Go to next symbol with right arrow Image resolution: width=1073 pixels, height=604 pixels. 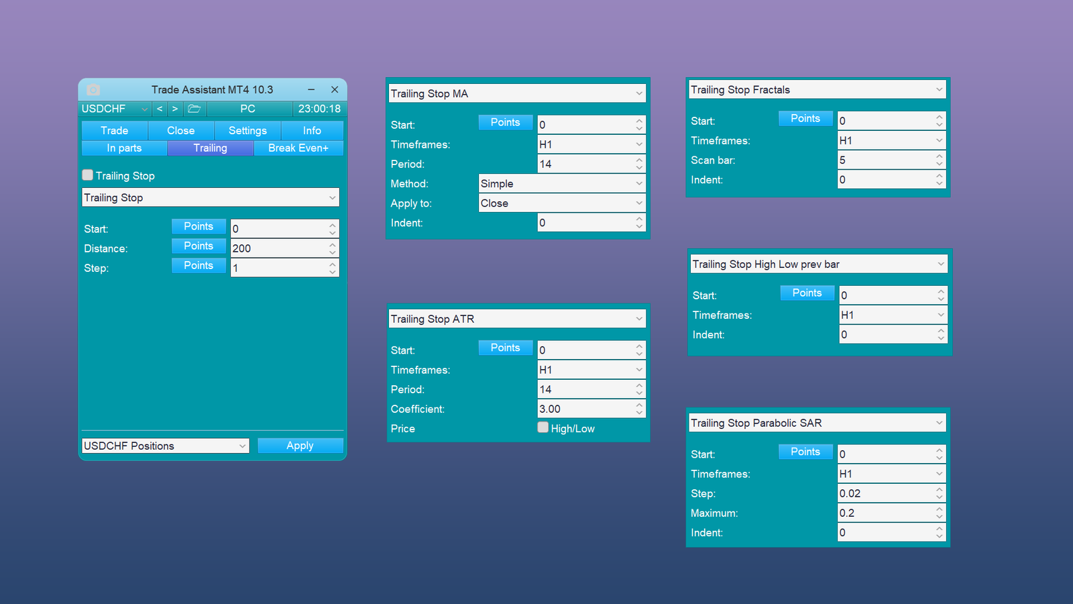click(175, 109)
